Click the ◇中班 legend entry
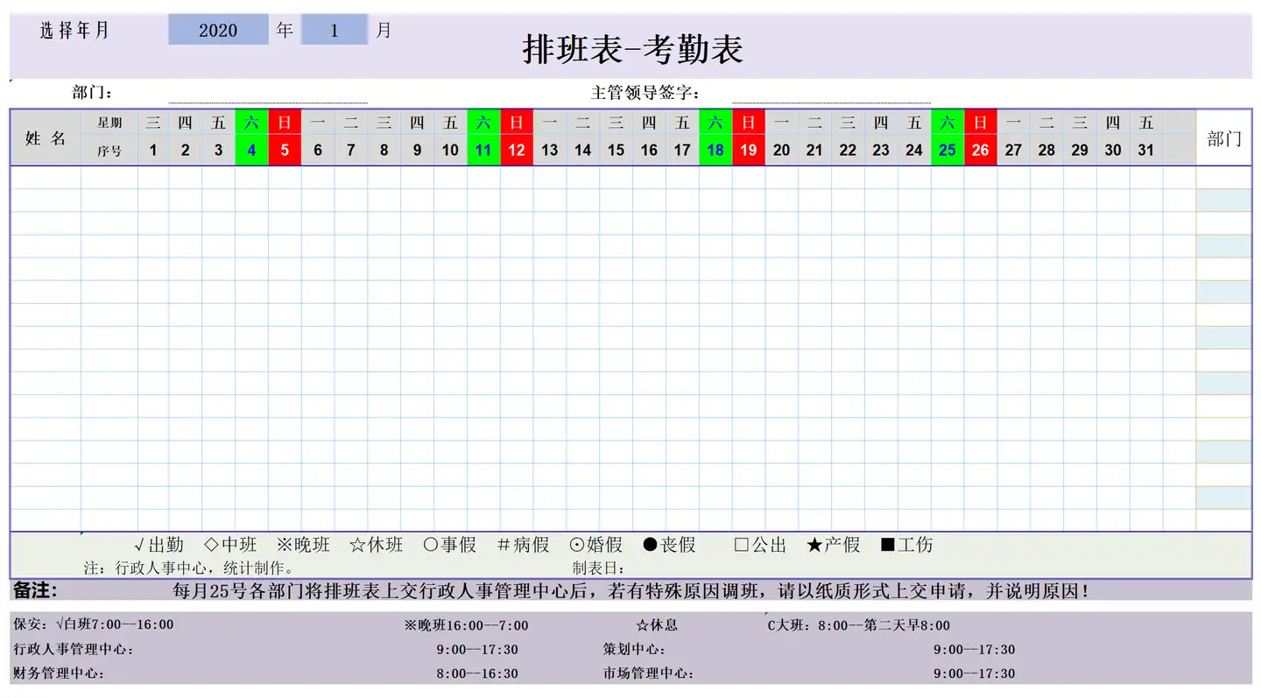This screenshot has width=1261, height=698. tap(231, 546)
